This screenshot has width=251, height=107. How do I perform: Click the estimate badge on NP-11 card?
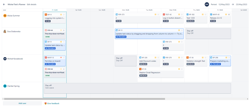click(x=64, y=15)
